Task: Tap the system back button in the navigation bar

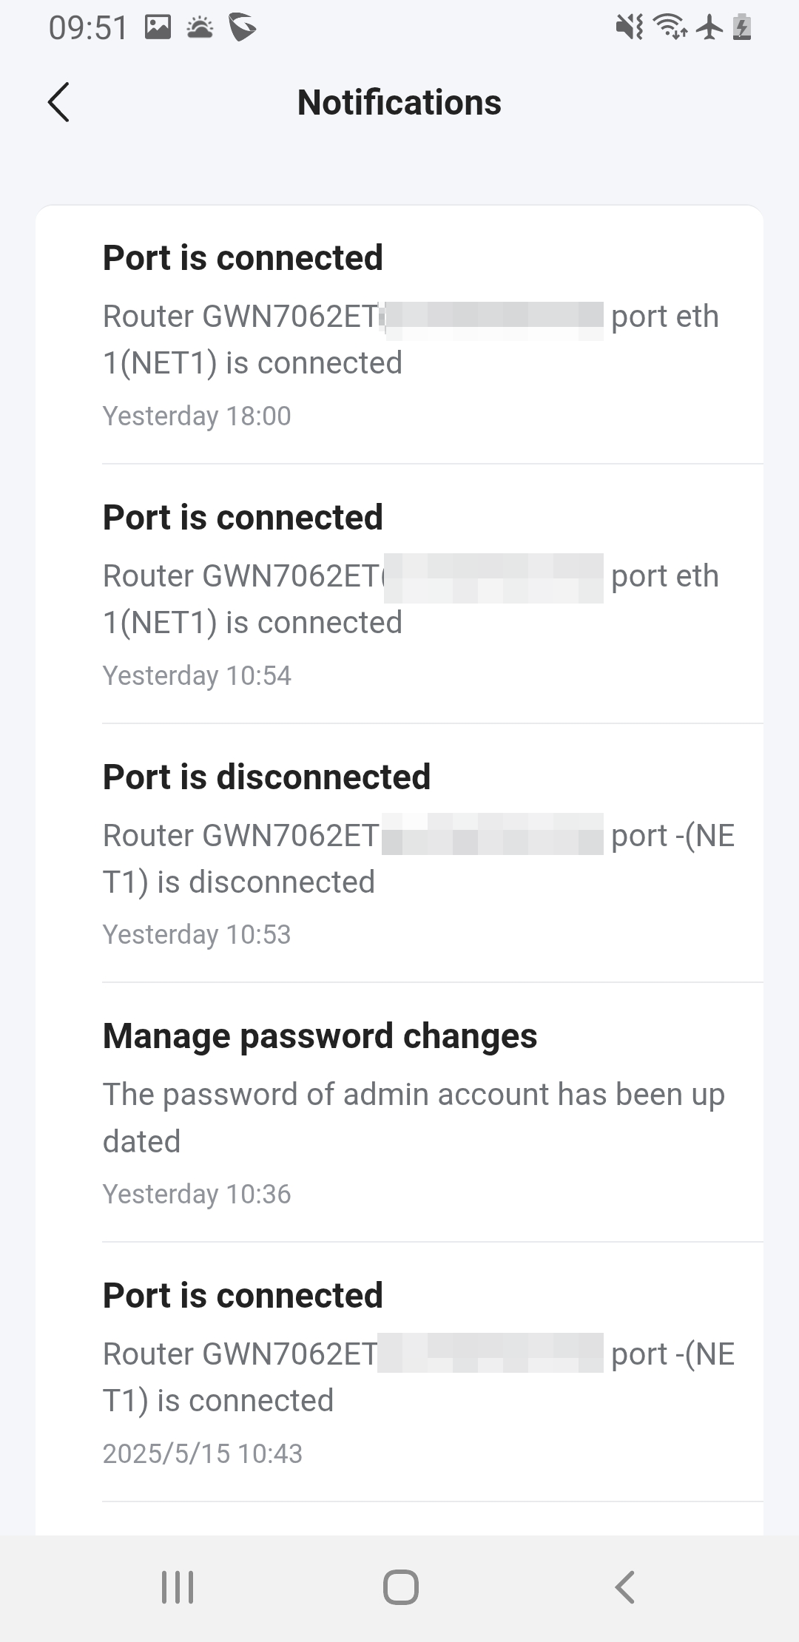Action: pos(625,1587)
